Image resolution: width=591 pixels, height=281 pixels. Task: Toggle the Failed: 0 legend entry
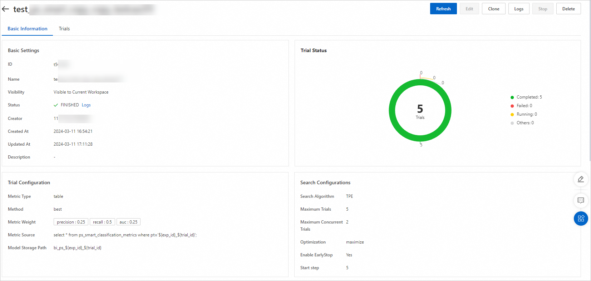click(521, 106)
